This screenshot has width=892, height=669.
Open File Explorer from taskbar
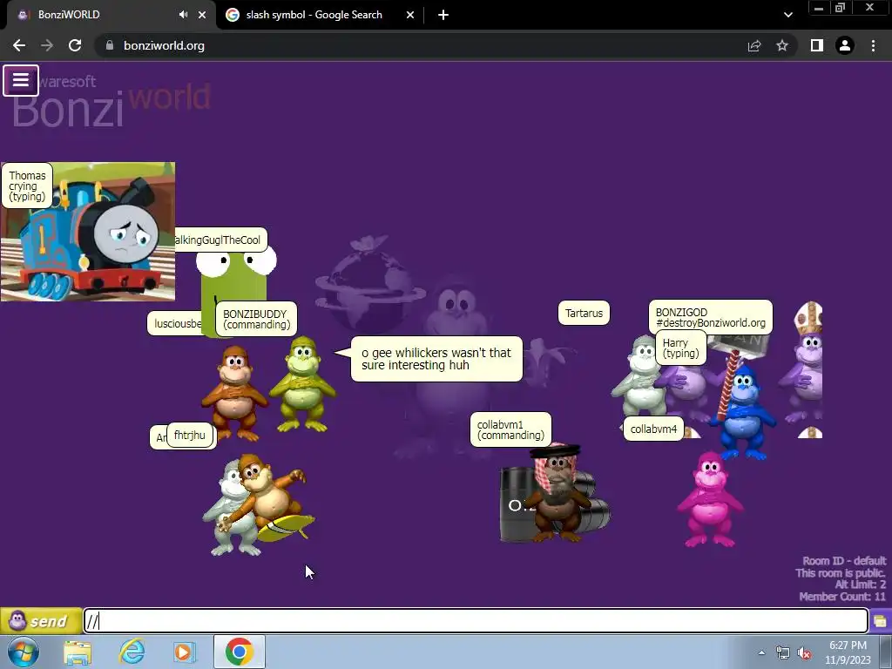[x=78, y=652]
